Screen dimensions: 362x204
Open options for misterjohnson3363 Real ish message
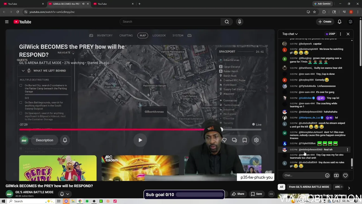(347, 150)
